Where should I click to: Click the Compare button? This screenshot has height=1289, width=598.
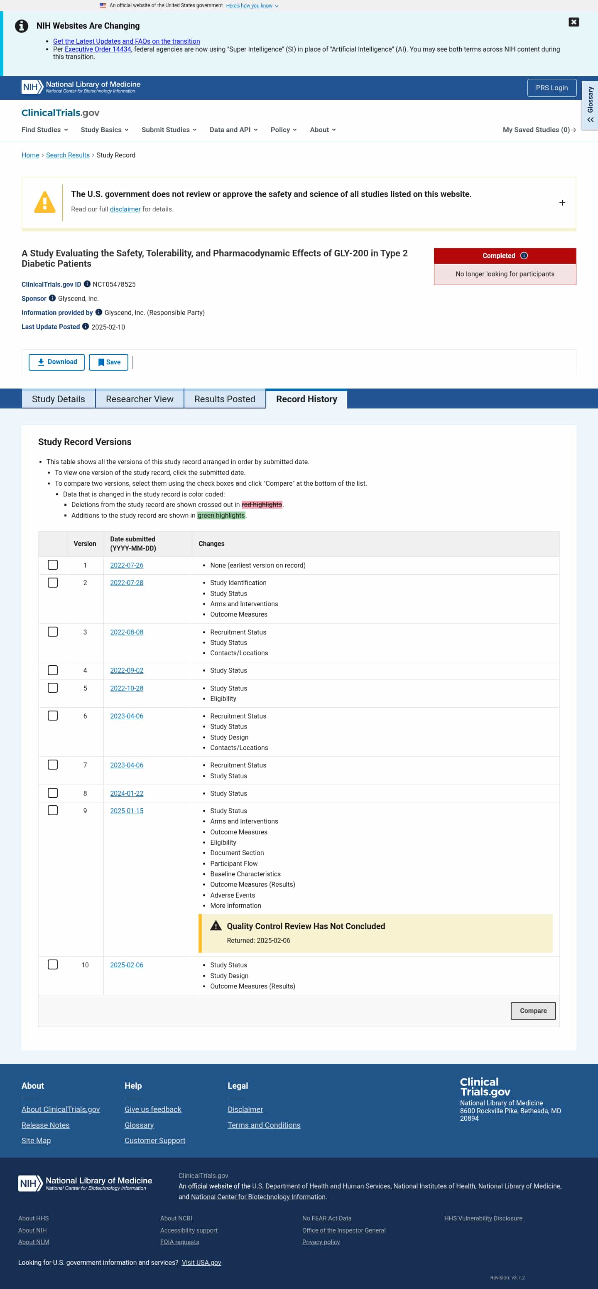(533, 1010)
